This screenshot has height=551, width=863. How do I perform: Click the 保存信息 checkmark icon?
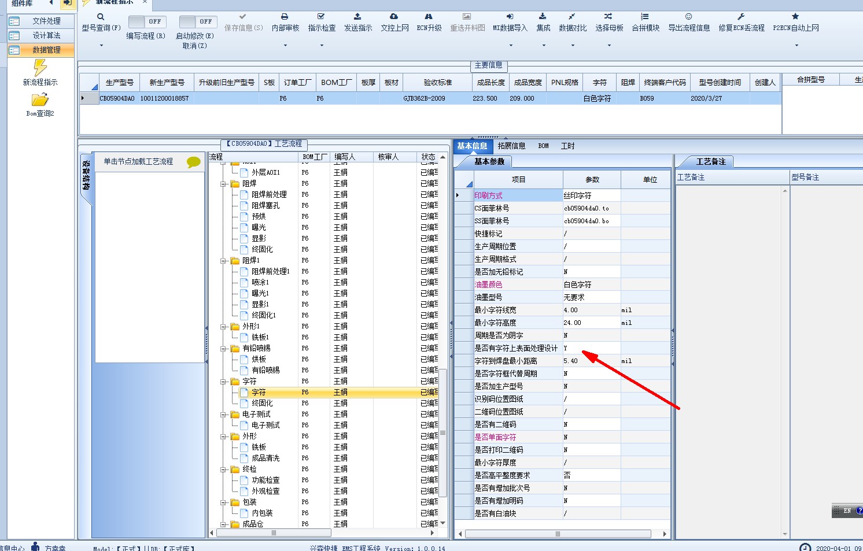pyautogui.click(x=243, y=17)
